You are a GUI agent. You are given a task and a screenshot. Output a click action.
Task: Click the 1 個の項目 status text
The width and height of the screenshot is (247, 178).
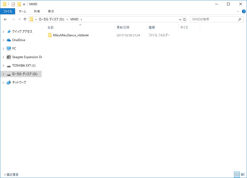pyautogui.click(x=11, y=175)
